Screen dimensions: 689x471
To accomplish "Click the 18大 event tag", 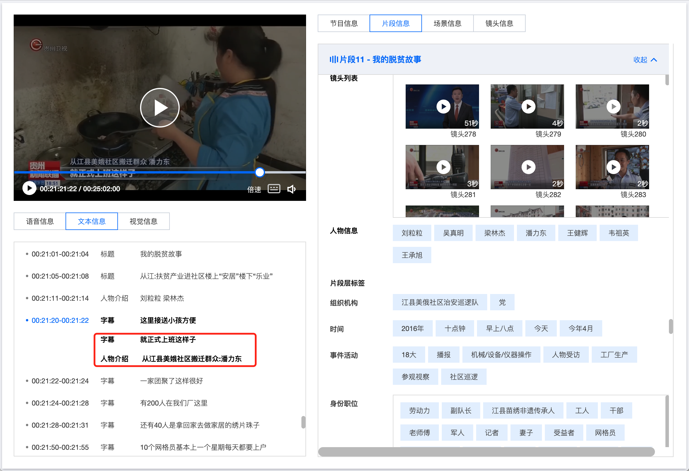I will [409, 355].
